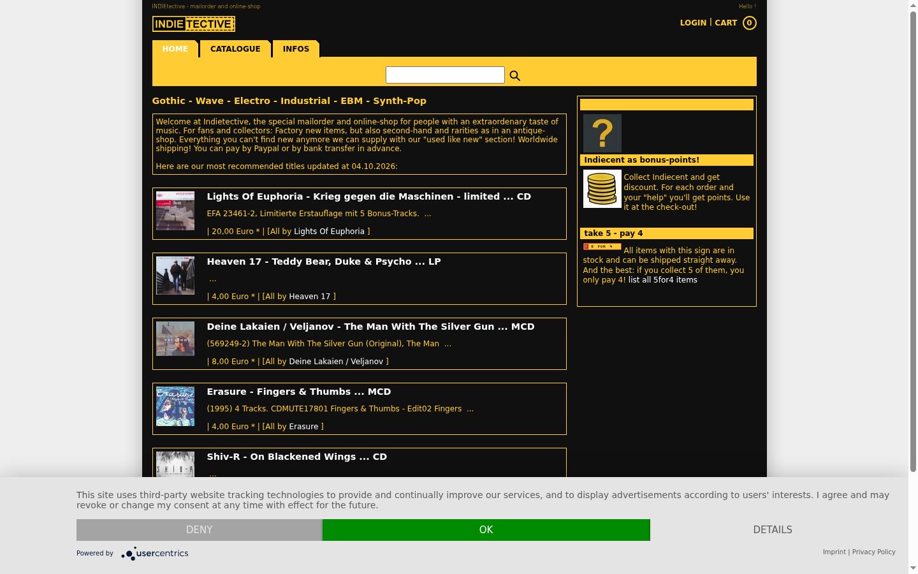Open cookie DETAILS

[x=773, y=530]
